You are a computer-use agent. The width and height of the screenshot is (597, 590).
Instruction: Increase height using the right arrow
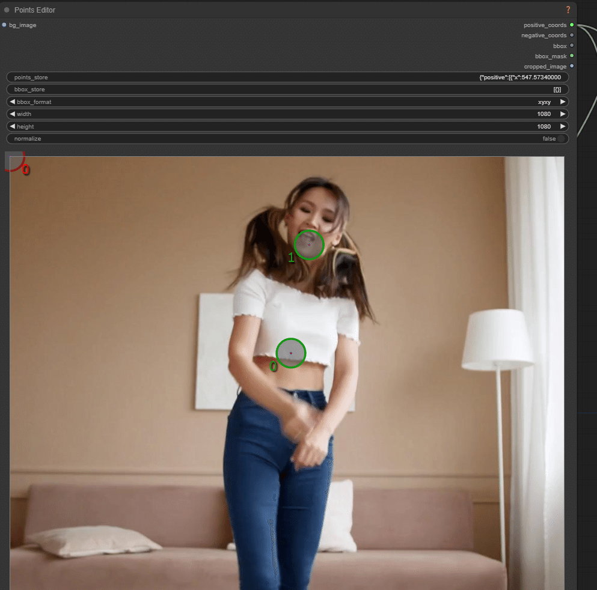pyautogui.click(x=563, y=126)
